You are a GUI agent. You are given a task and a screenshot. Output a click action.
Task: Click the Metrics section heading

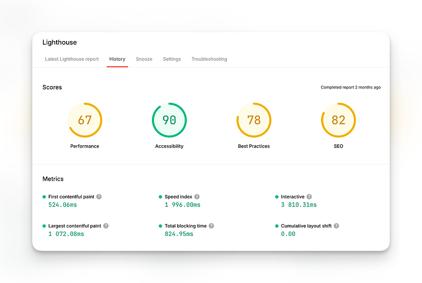(x=53, y=179)
